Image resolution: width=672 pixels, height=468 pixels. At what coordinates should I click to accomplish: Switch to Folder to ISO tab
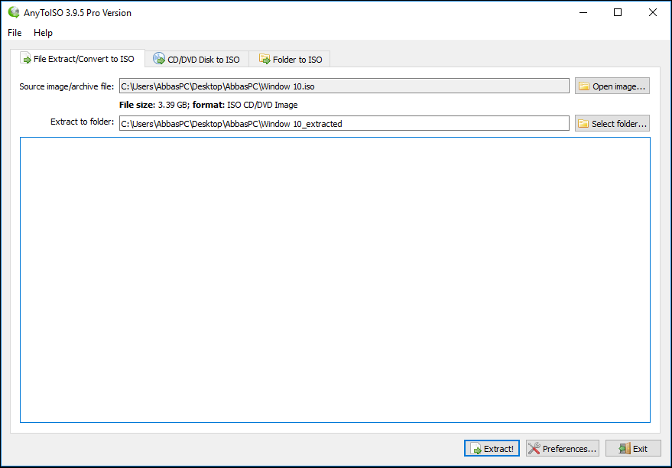point(291,59)
